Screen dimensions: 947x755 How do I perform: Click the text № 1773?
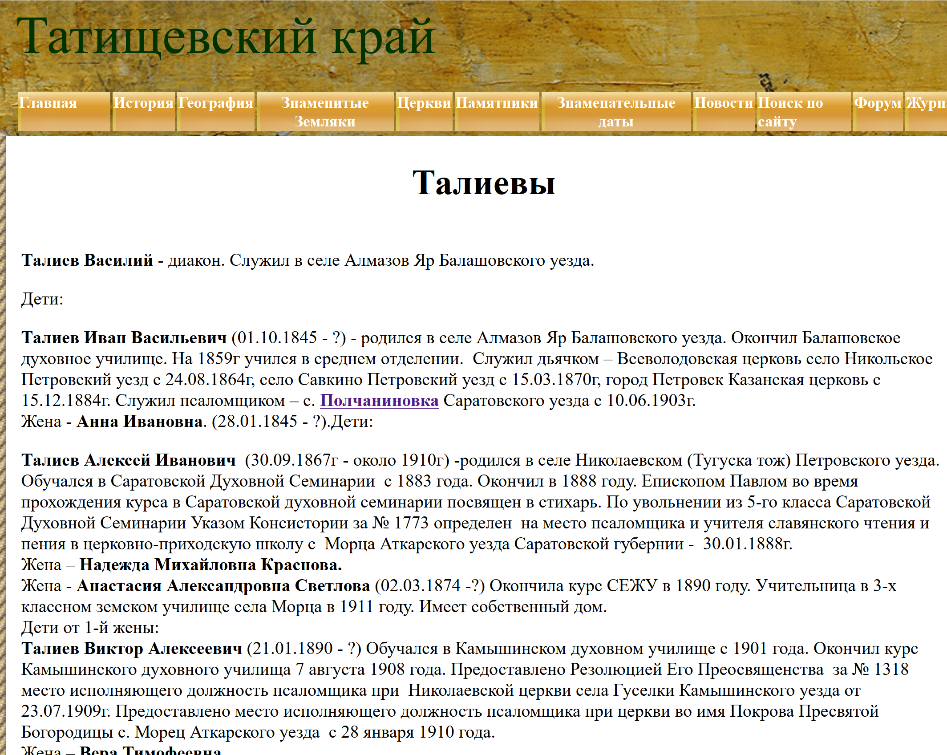coord(401,523)
